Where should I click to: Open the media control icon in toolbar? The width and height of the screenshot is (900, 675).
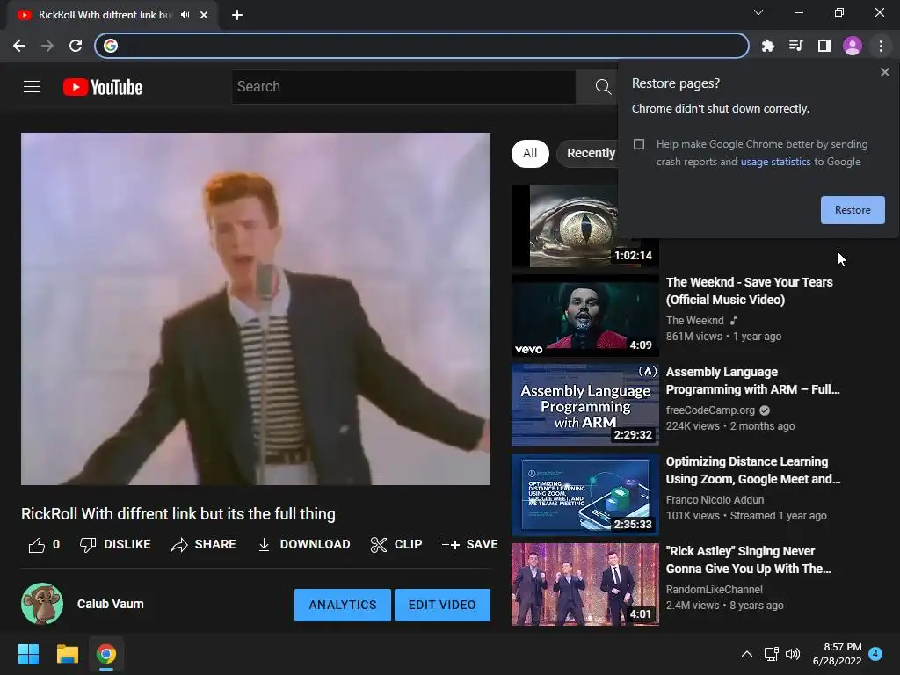click(795, 46)
